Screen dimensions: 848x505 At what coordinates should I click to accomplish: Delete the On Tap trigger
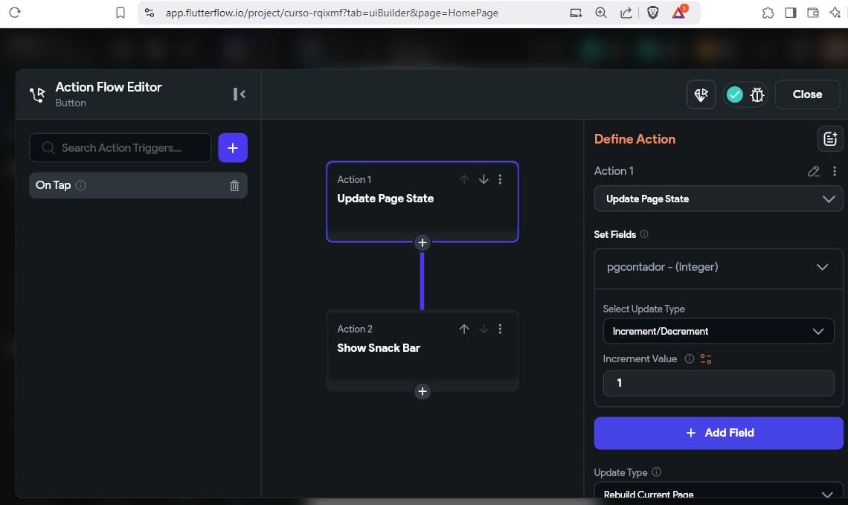pyautogui.click(x=234, y=185)
